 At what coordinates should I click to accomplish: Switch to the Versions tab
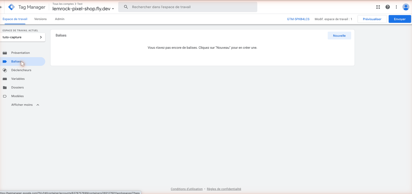40,19
